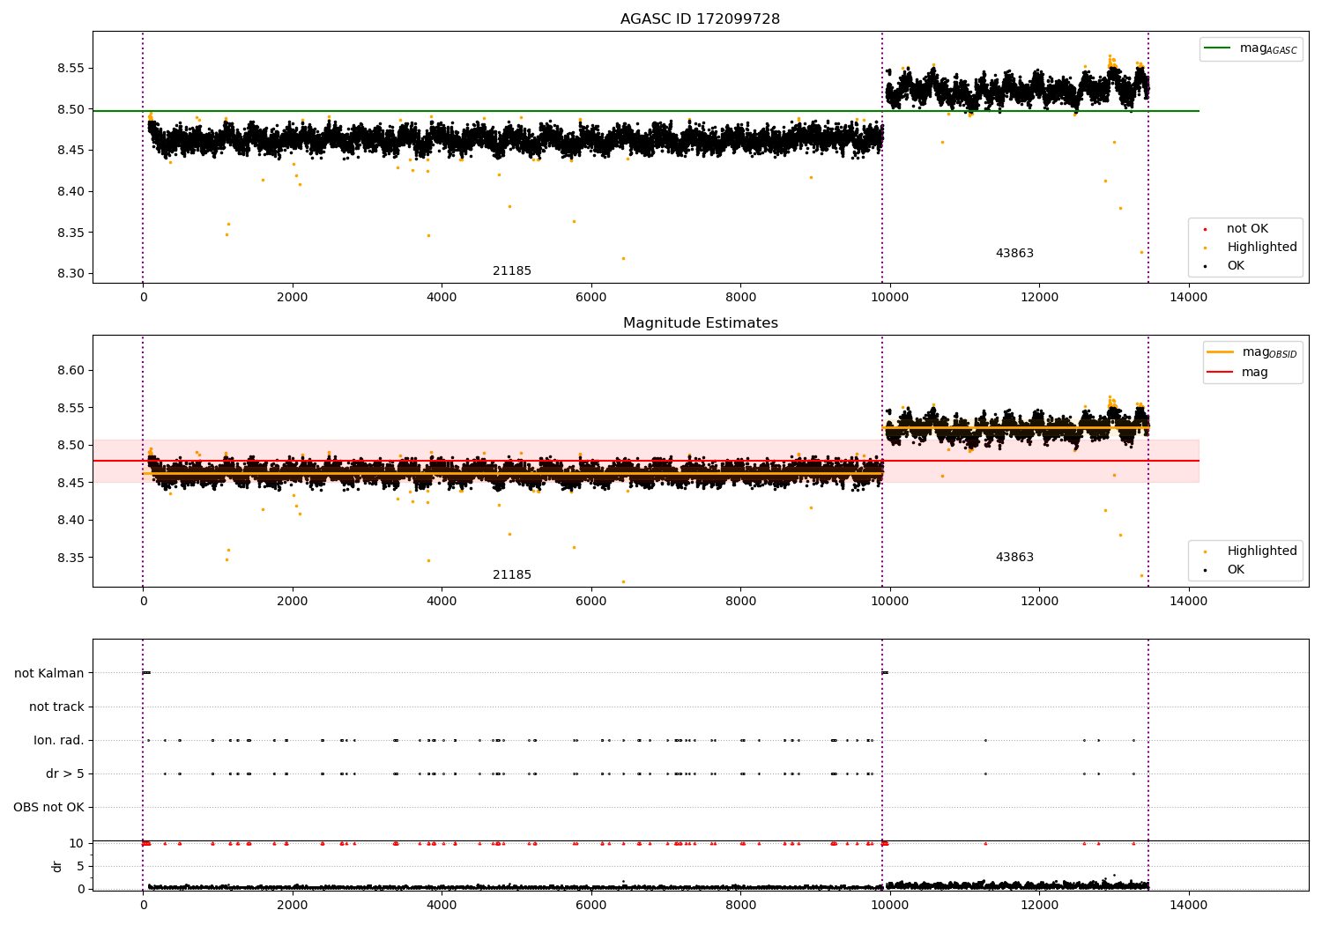Click the obsid label '43863' in top plot

pos(1014,254)
